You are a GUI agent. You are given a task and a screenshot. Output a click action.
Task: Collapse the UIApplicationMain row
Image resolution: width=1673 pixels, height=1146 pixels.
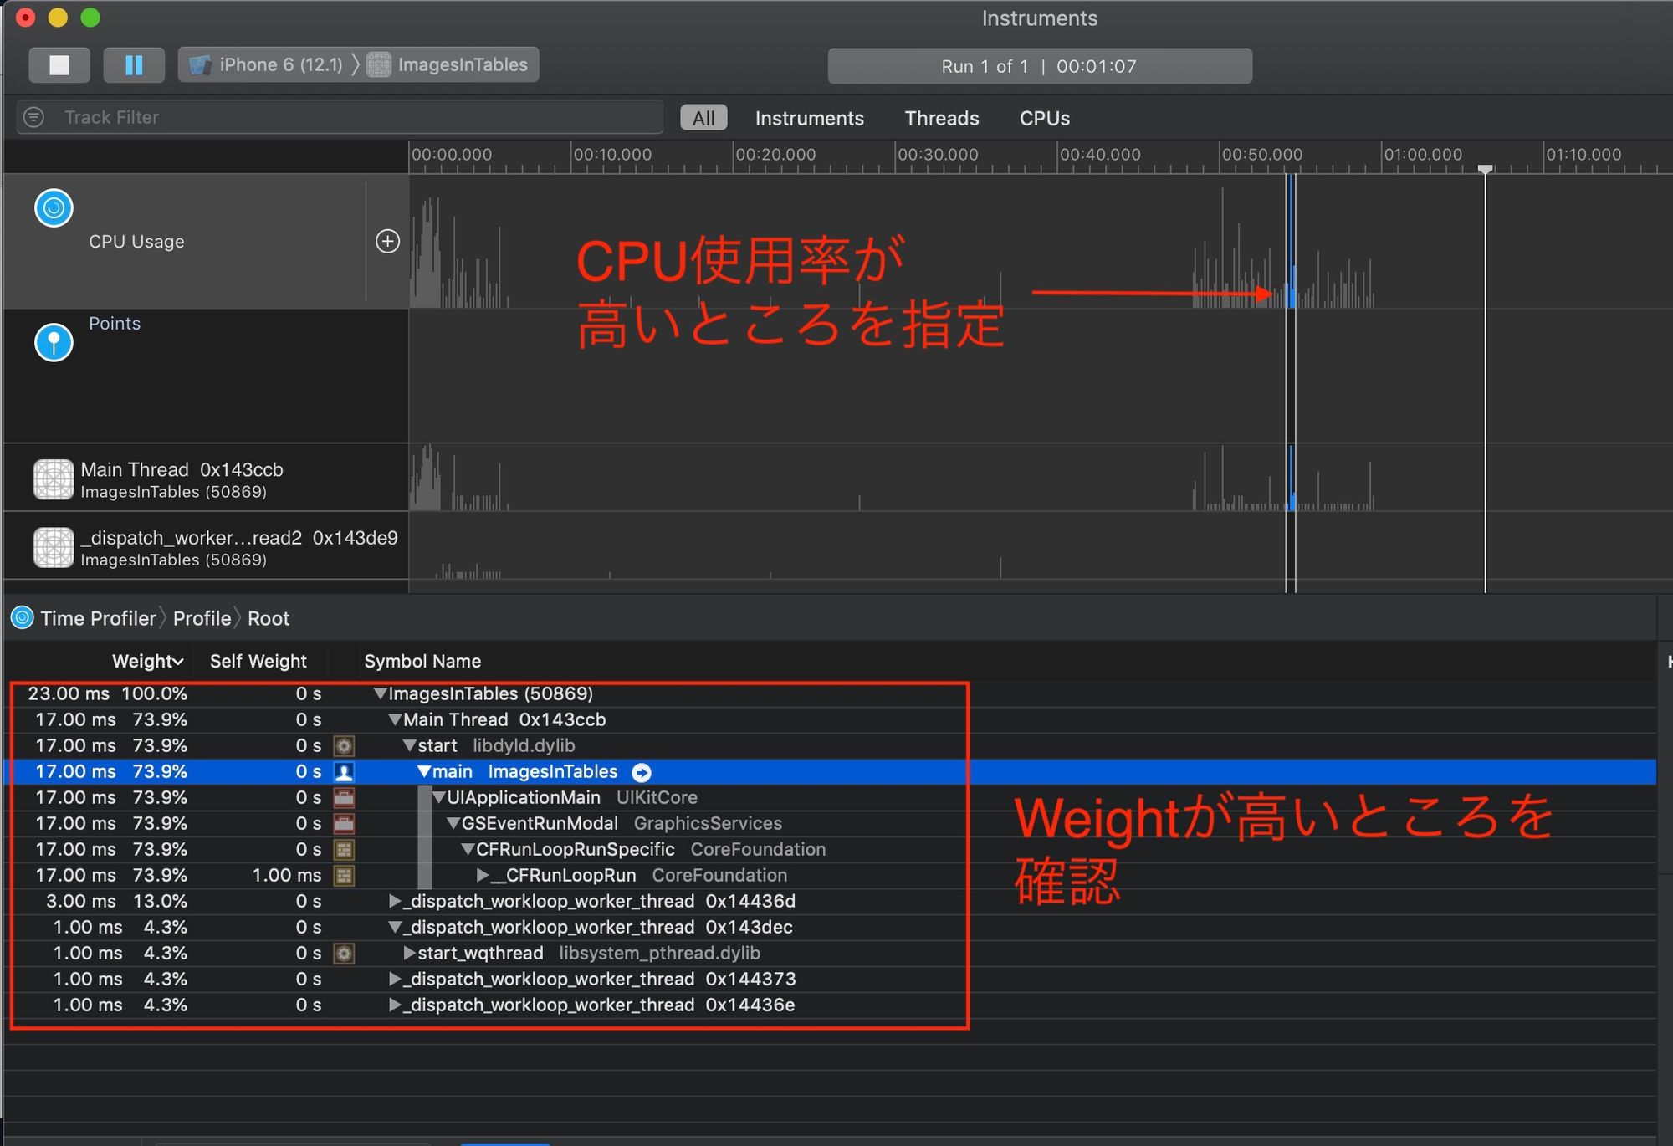click(x=438, y=798)
